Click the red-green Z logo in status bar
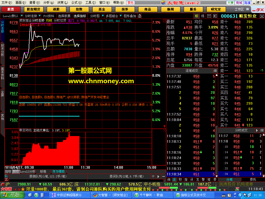This screenshot has width=265, height=199. point(238,189)
